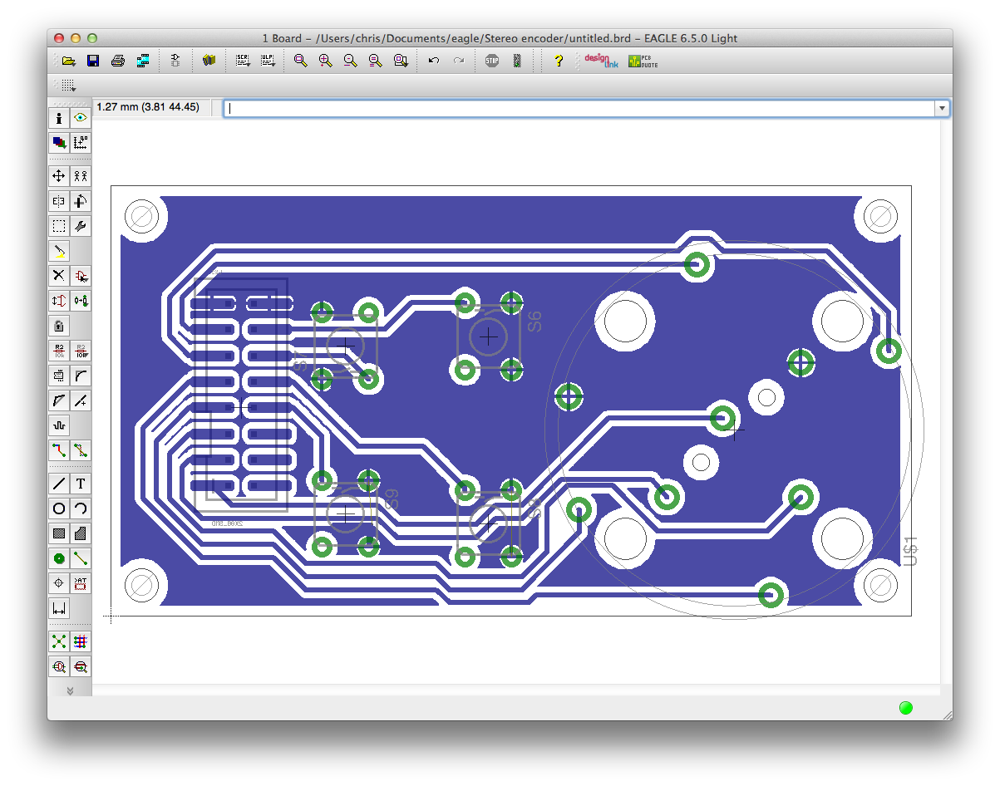The width and height of the screenshot is (1000, 786).
Task: Open the Display layers color tool
Action: (x=59, y=143)
